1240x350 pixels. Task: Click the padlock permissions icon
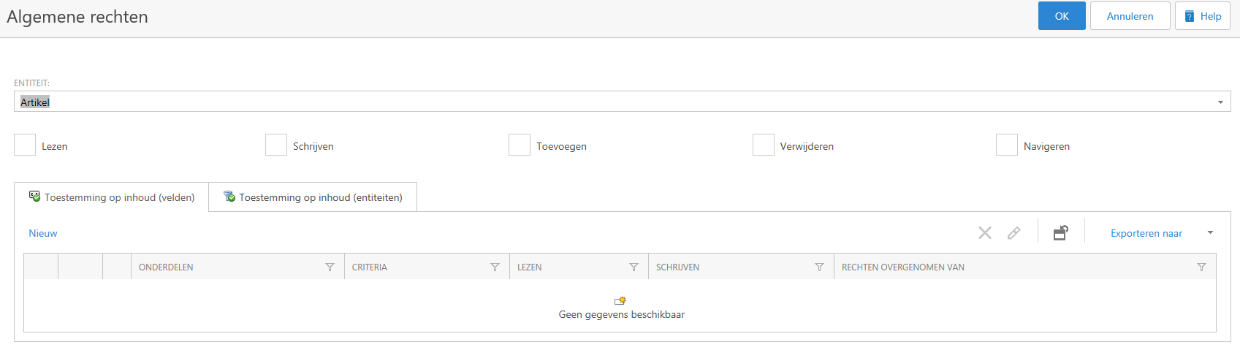point(1060,233)
